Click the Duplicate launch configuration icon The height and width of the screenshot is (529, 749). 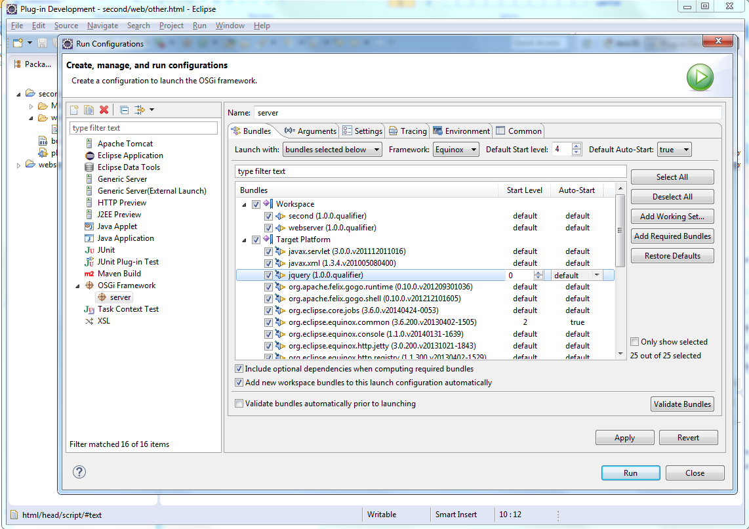coord(89,110)
